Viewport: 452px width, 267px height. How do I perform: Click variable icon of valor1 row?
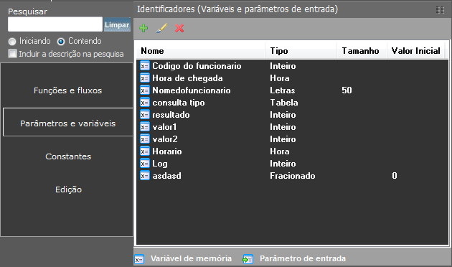145,127
